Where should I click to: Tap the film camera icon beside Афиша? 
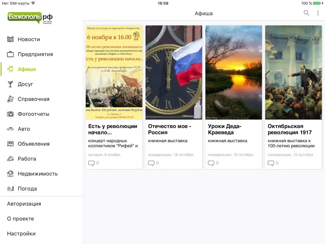tap(10, 69)
